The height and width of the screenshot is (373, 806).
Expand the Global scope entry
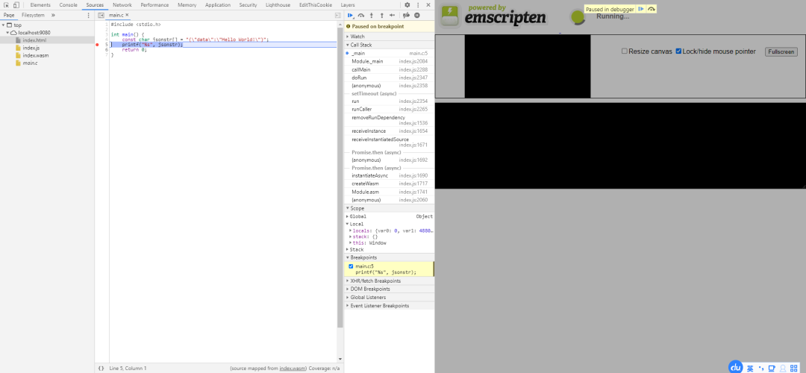[348, 216]
